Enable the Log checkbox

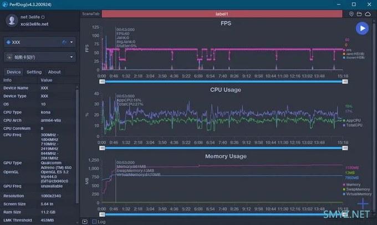coord(94,221)
